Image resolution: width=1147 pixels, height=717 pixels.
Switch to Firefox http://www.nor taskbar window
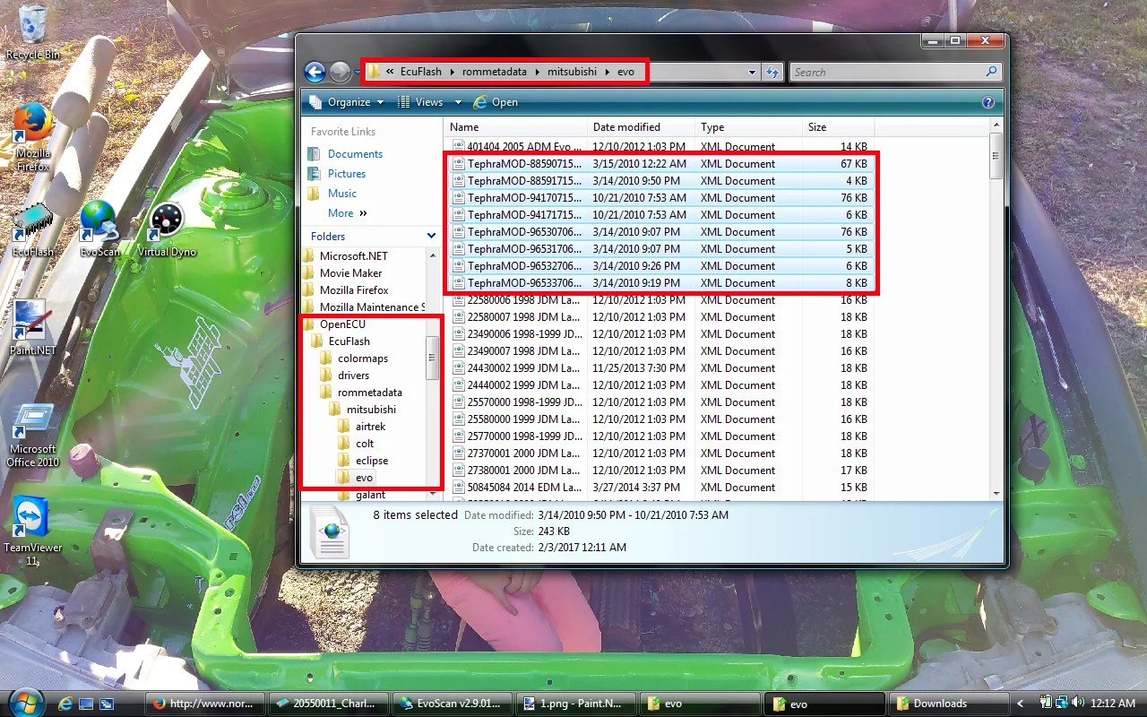coord(207,704)
